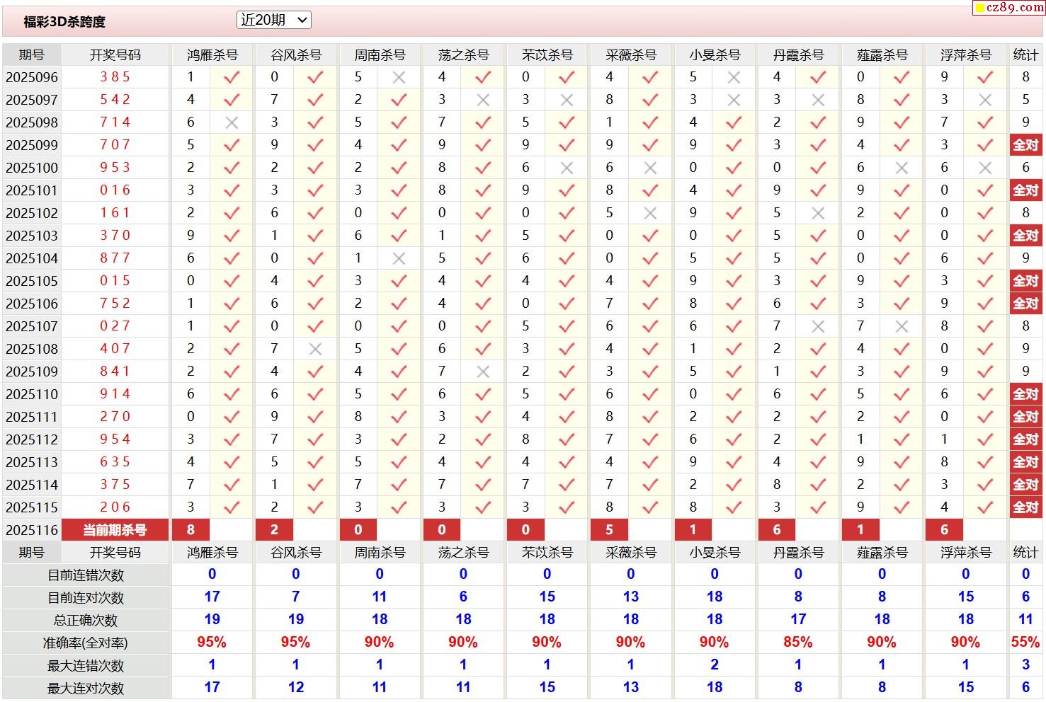1046x702 pixels.
Task: Click the 总正确次数 row label
Action: point(86,621)
